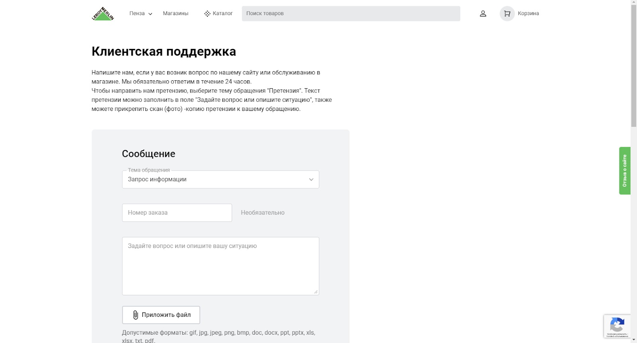
Task: Focus the Поиск товаров search field
Action: [x=351, y=14]
